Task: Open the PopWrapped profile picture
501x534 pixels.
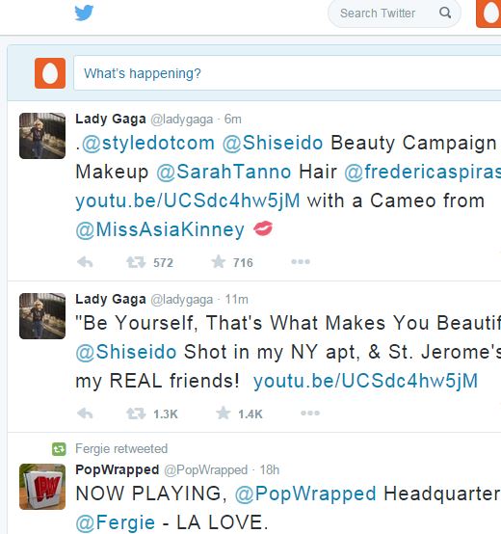Action: click(42, 487)
